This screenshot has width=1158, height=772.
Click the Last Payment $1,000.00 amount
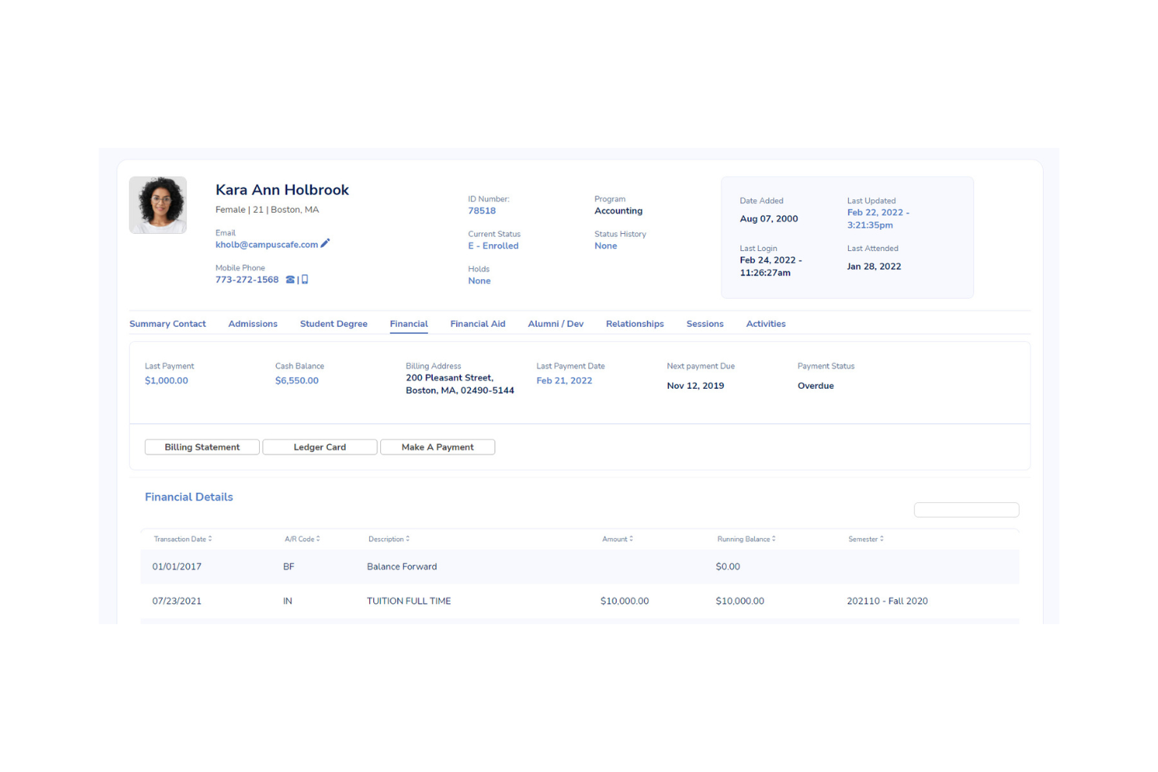[167, 381]
